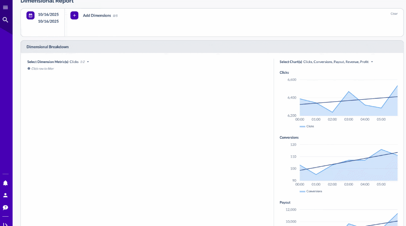Toggle the Conversions legend entry
The width and height of the screenshot is (406, 226).
(x=311, y=191)
